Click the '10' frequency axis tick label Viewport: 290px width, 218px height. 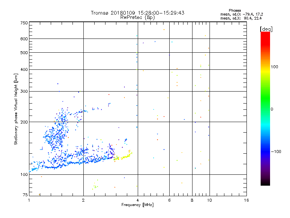pyautogui.click(x=210, y=200)
